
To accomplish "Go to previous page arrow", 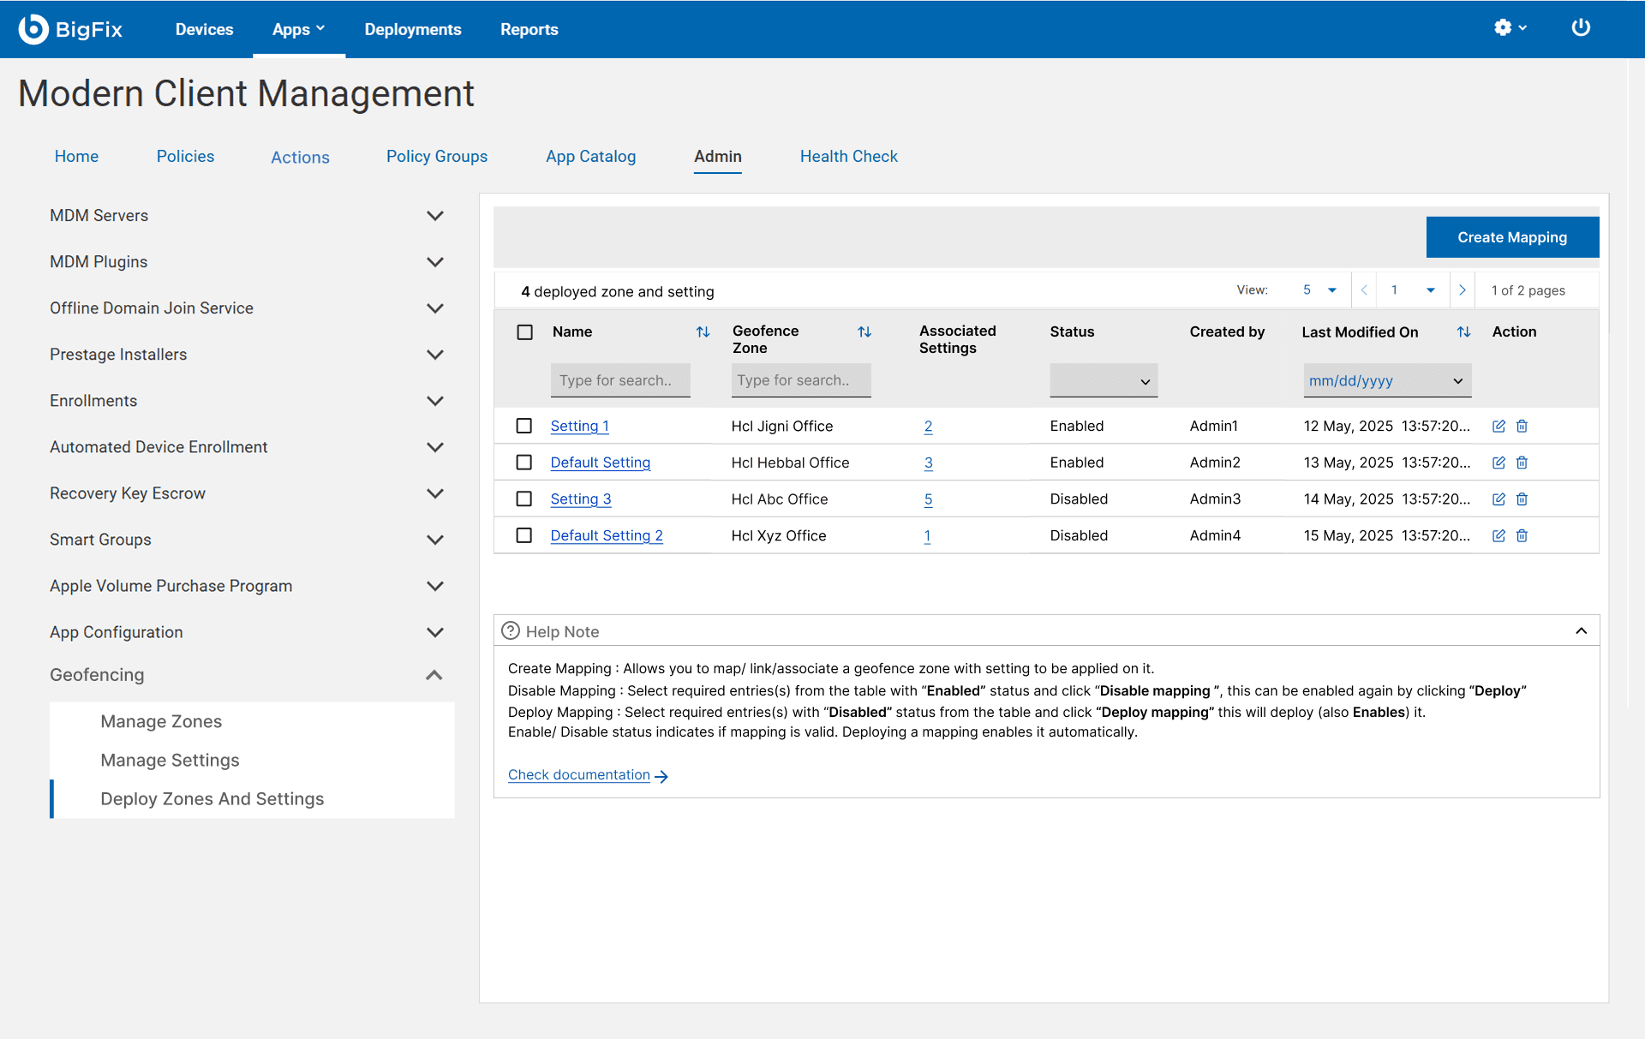I will [1364, 290].
